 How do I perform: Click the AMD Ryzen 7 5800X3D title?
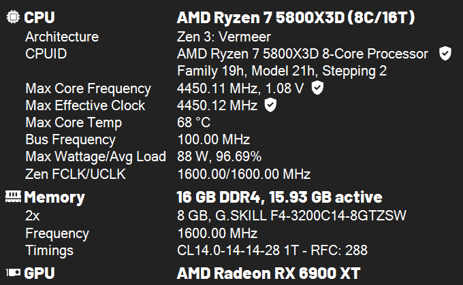click(x=296, y=18)
